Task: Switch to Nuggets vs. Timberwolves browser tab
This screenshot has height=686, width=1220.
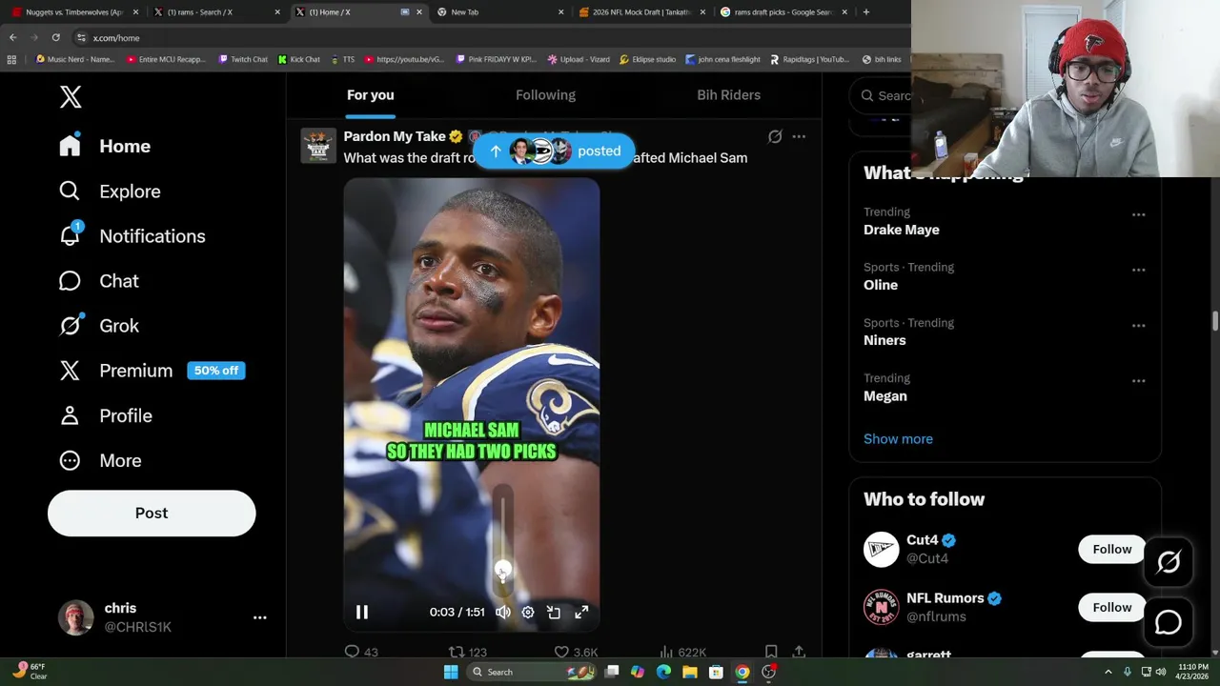Action: 74,12
